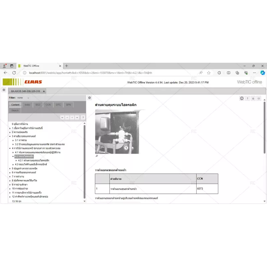Open the Search tab
The height and width of the screenshot is (267, 267).
coord(15,110)
